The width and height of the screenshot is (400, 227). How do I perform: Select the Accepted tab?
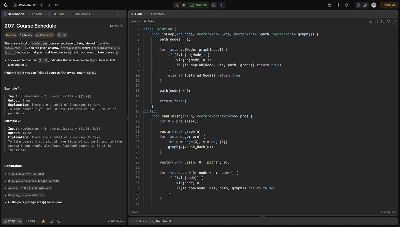(155, 14)
